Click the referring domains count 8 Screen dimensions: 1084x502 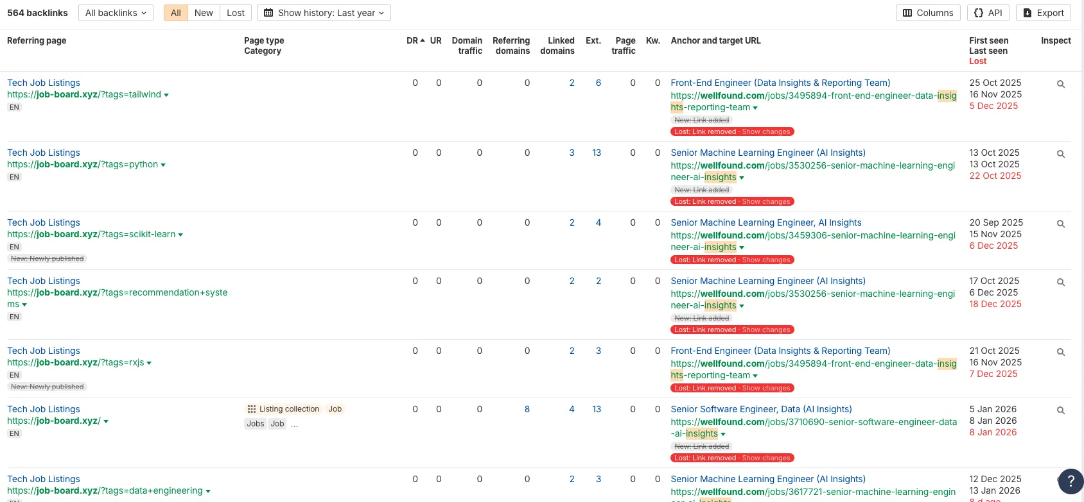click(527, 409)
